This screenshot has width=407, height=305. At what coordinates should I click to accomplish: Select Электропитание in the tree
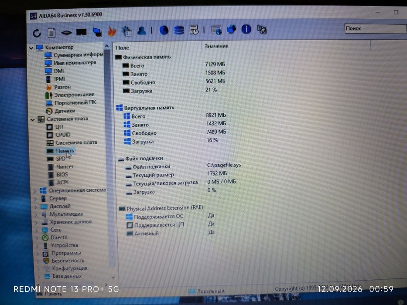(x=74, y=95)
